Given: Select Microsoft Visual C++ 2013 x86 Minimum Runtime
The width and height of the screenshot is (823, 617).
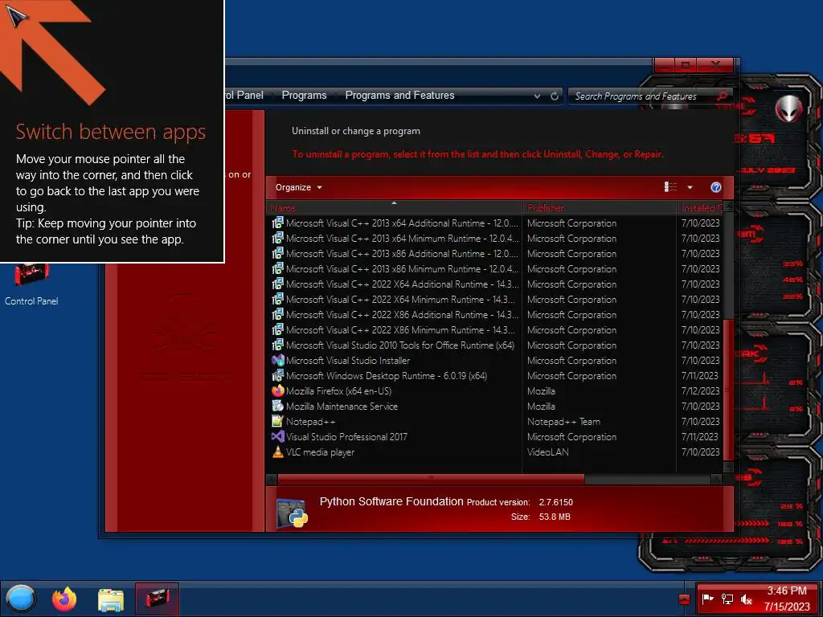Looking at the screenshot, I should pyautogui.click(x=402, y=268).
